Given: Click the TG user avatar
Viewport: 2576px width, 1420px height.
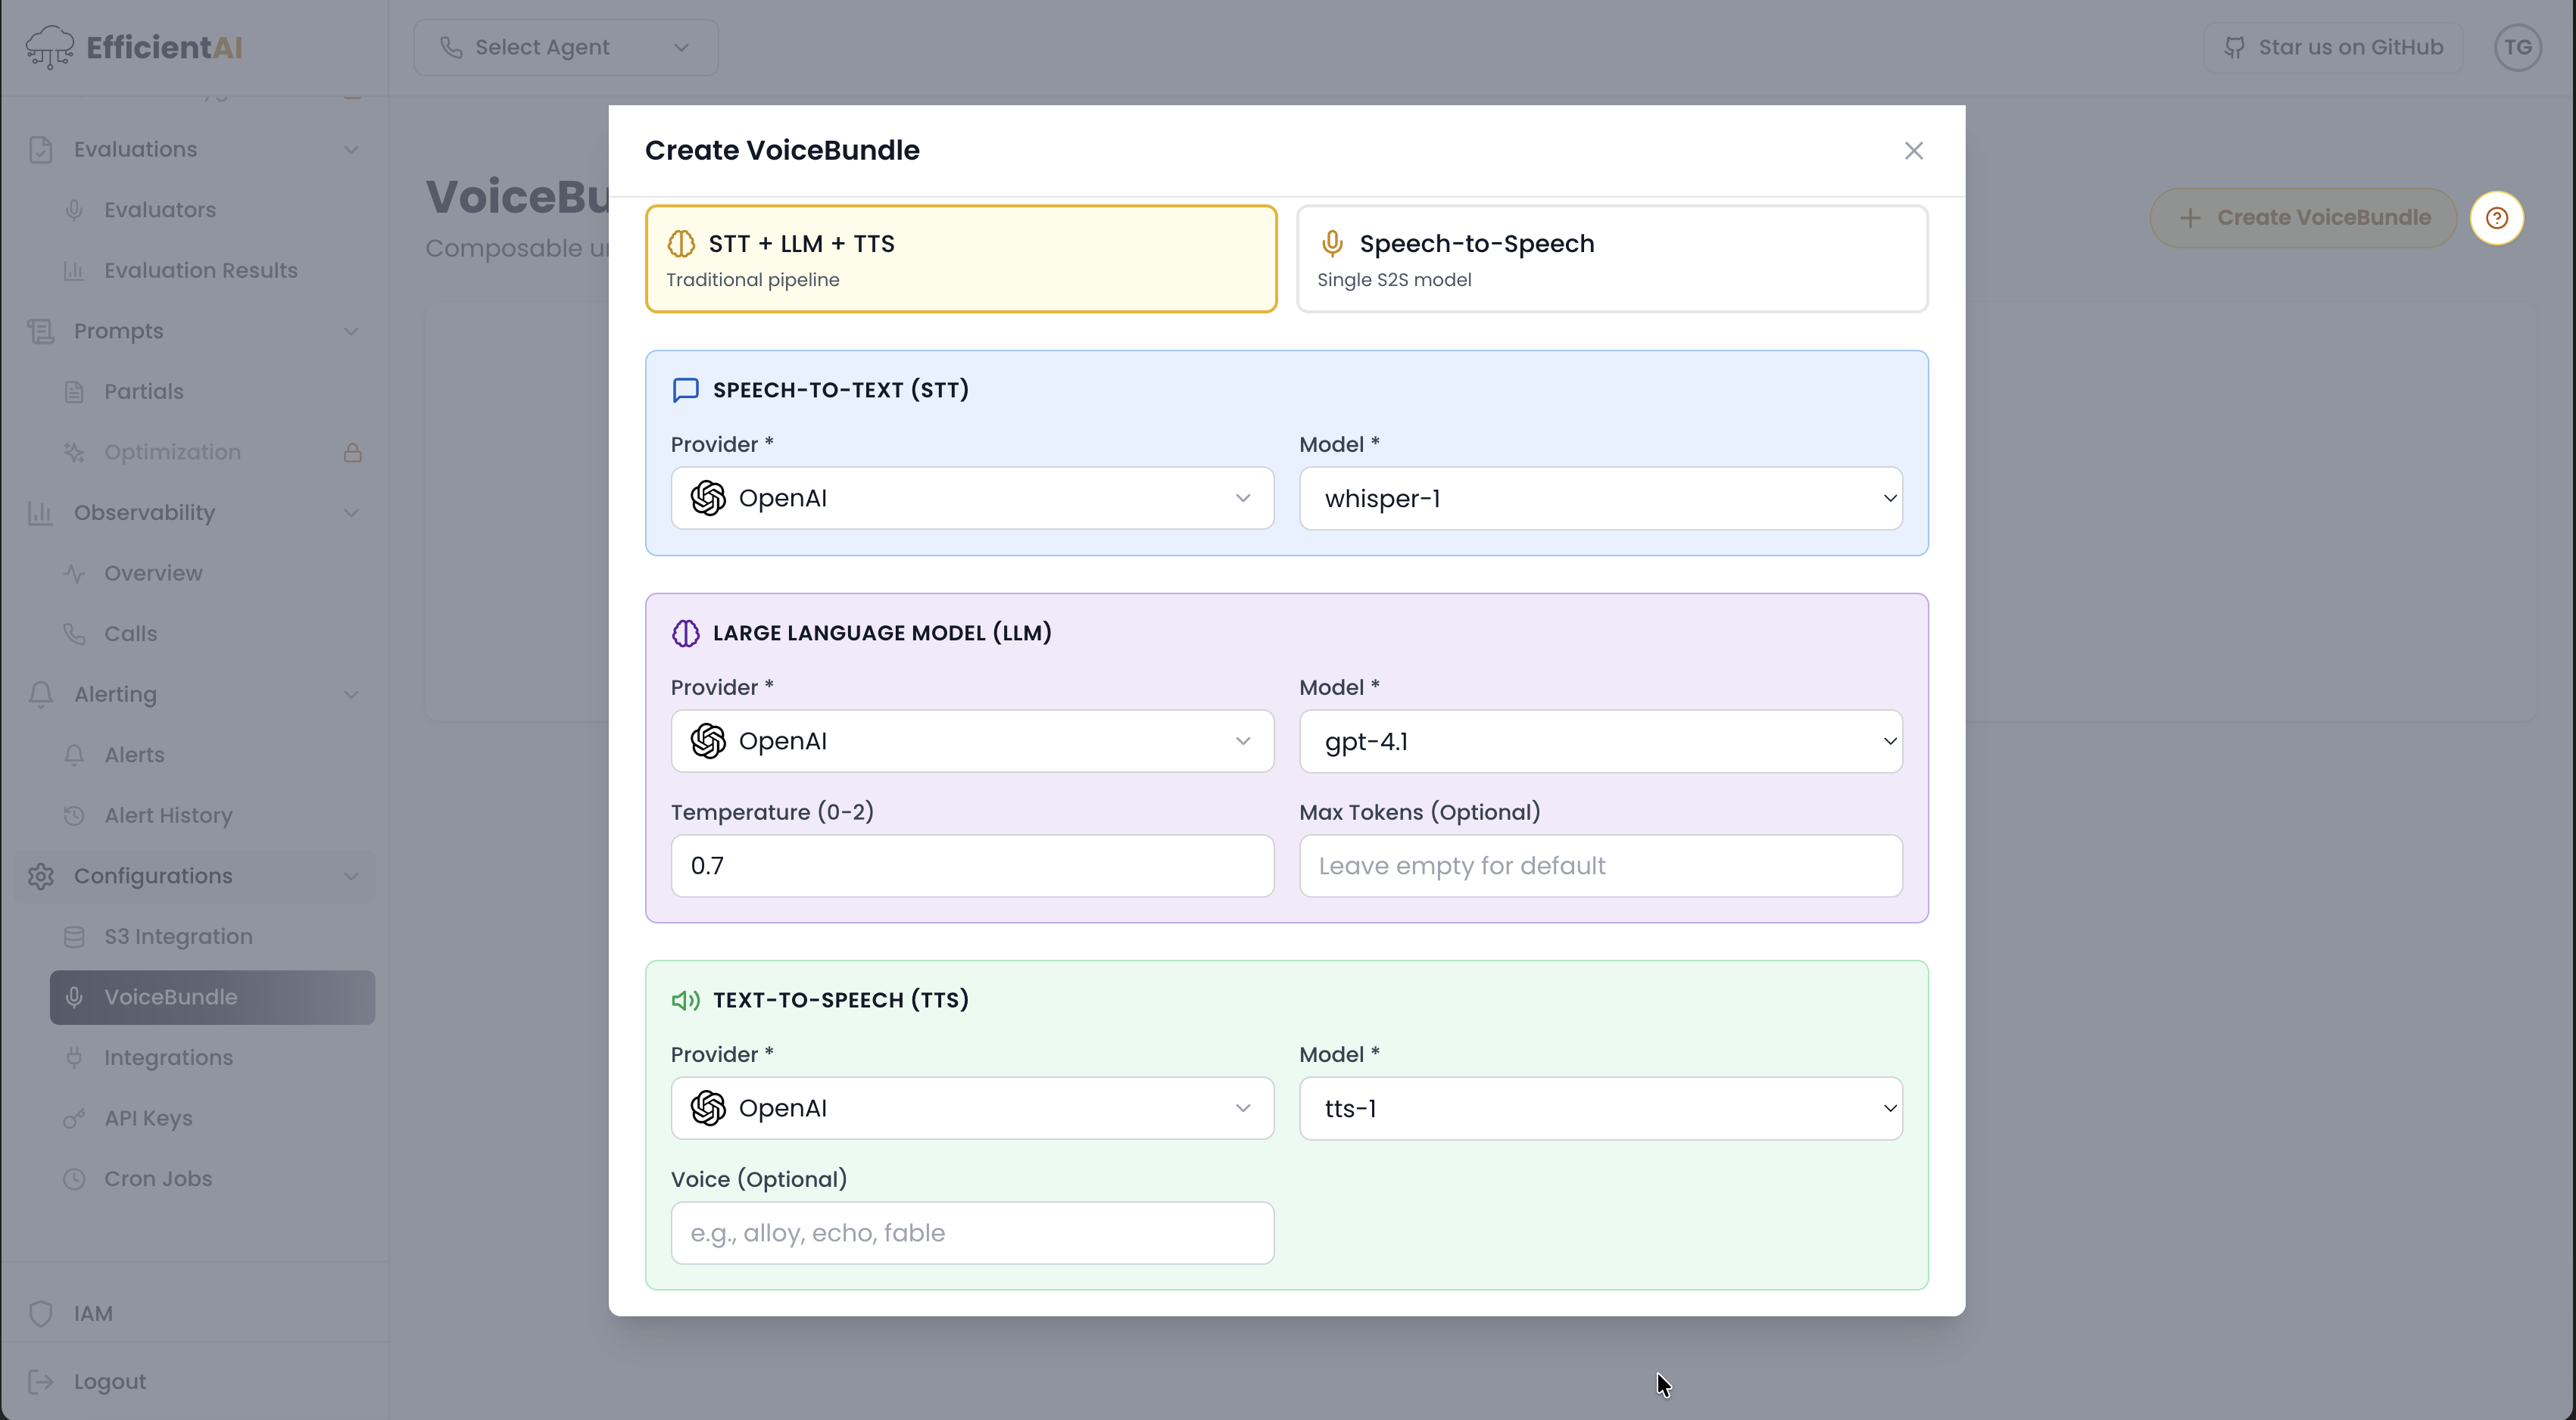Looking at the screenshot, I should click(x=2518, y=47).
